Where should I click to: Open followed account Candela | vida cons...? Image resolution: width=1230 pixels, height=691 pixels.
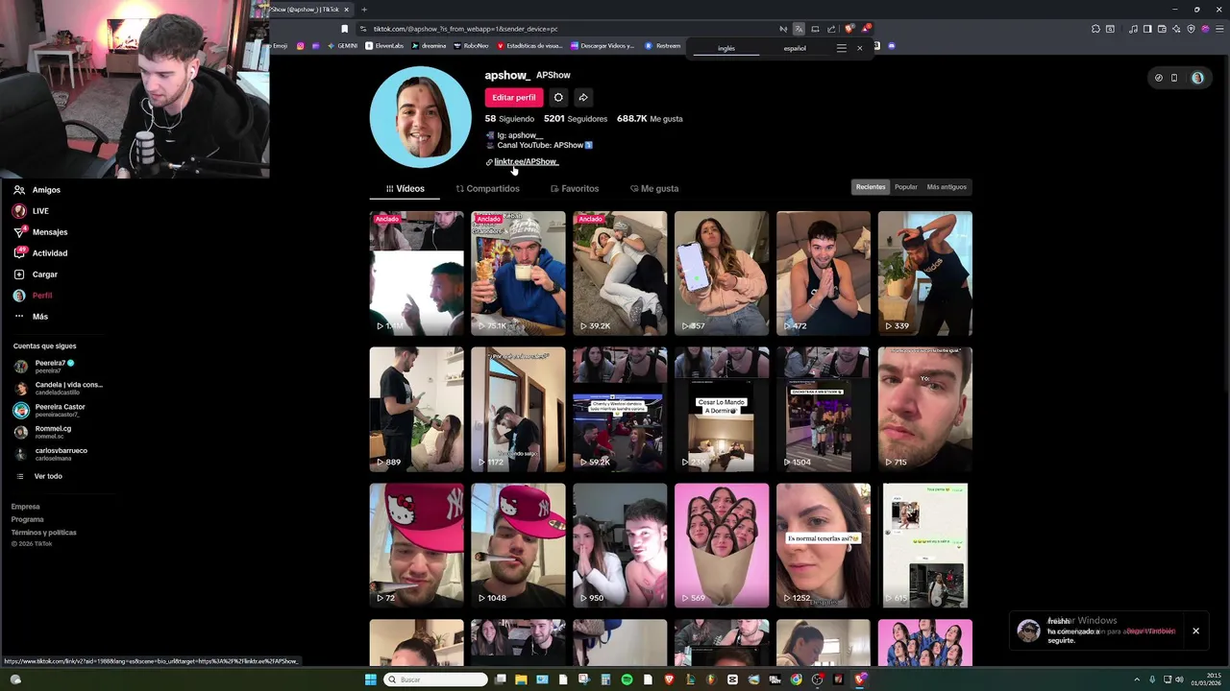58,388
